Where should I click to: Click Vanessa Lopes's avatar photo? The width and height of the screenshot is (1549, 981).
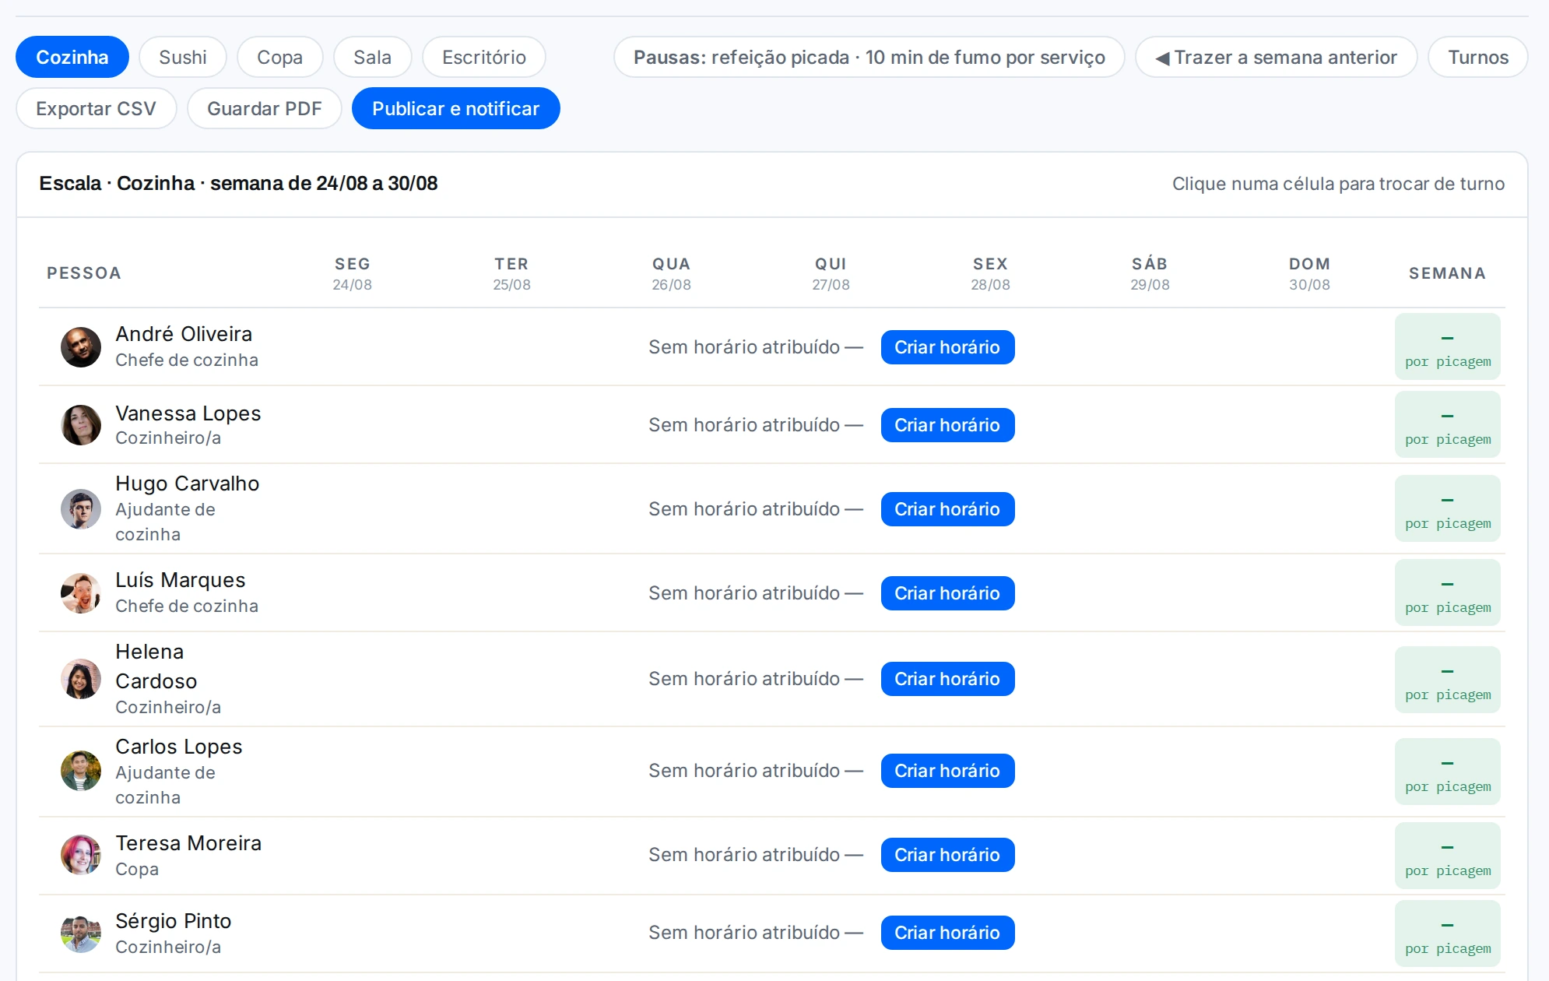[81, 425]
